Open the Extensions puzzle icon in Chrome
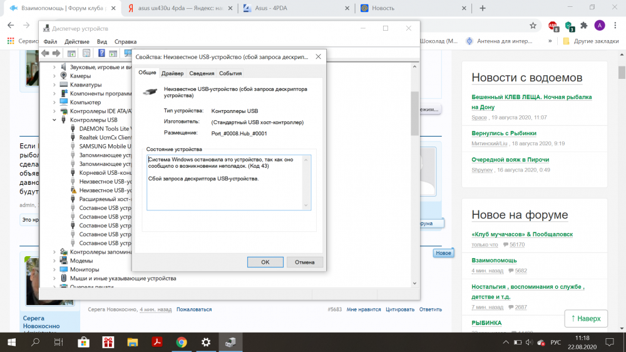626x352 pixels. pos(583,26)
